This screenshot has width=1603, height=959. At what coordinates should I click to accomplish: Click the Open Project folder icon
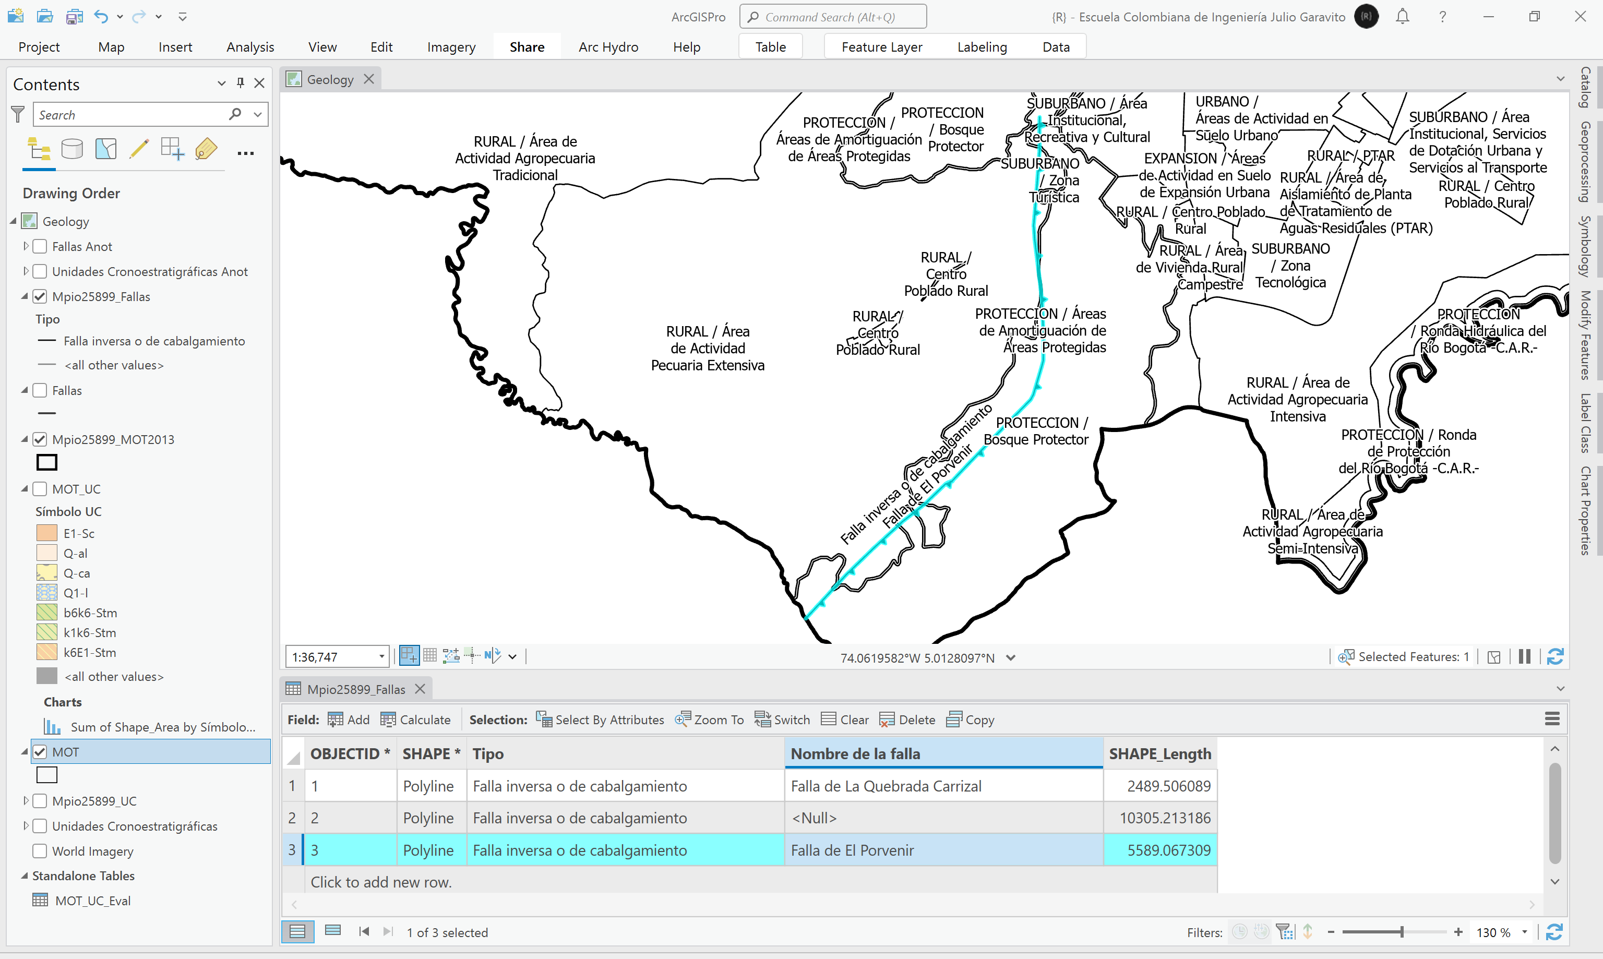tap(44, 16)
